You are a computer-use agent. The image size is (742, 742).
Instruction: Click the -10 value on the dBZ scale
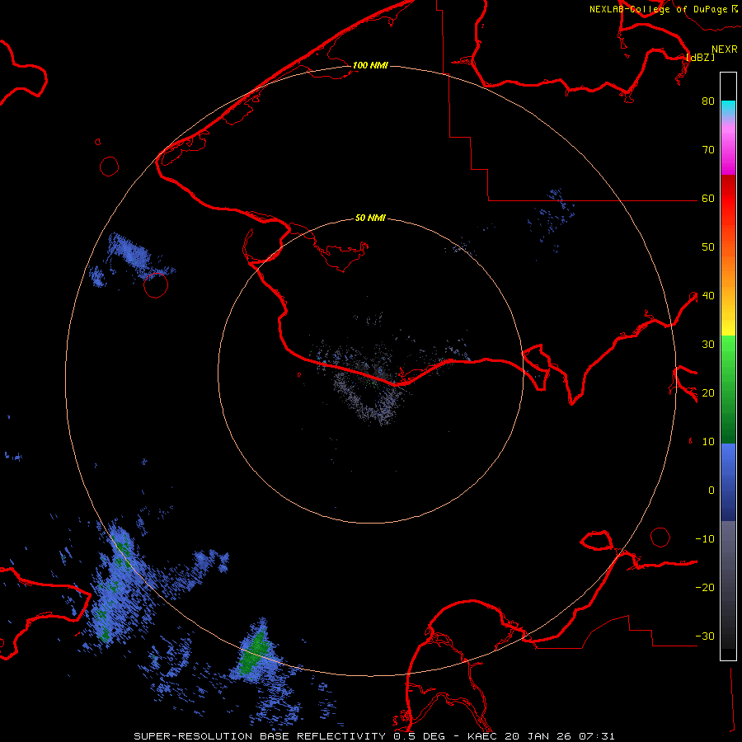pos(705,539)
